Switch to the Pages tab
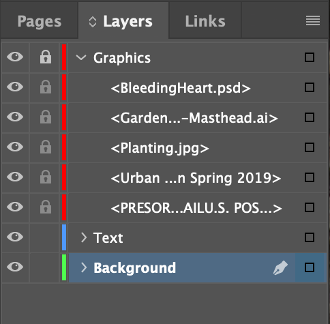Image resolution: width=330 pixels, height=324 pixels. pyautogui.click(x=40, y=22)
